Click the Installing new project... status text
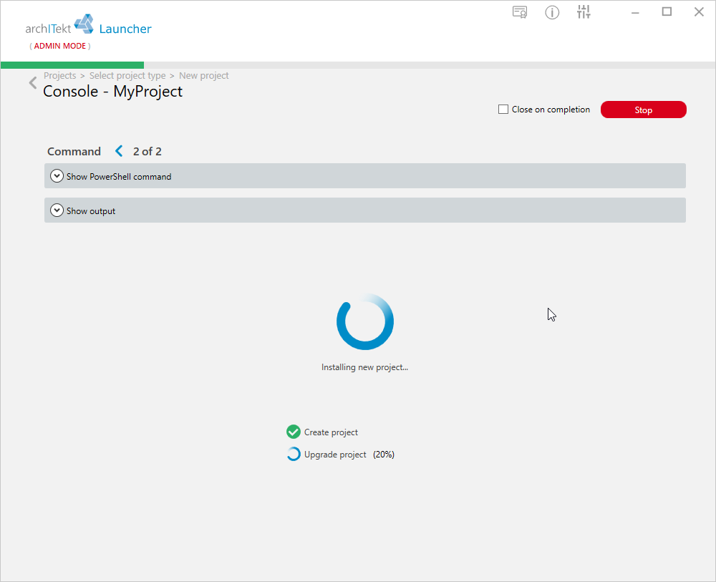The width and height of the screenshot is (716, 582). [365, 367]
